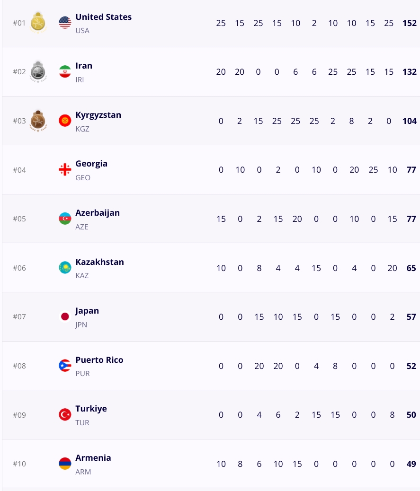Click the #10 rank label for Armenia
The image size is (420, 491).
pyautogui.click(x=19, y=464)
